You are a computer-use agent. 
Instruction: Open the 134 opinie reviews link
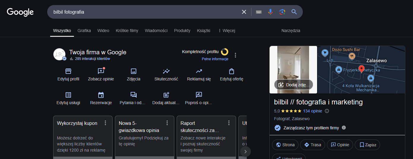(312, 111)
